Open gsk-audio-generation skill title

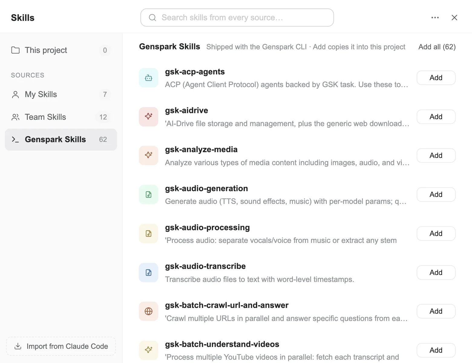206,188
